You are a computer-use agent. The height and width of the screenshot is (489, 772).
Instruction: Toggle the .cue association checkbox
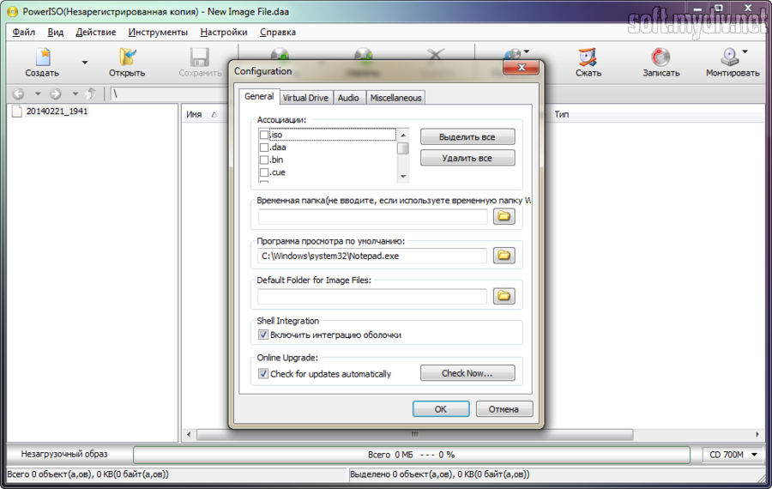pos(264,172)
